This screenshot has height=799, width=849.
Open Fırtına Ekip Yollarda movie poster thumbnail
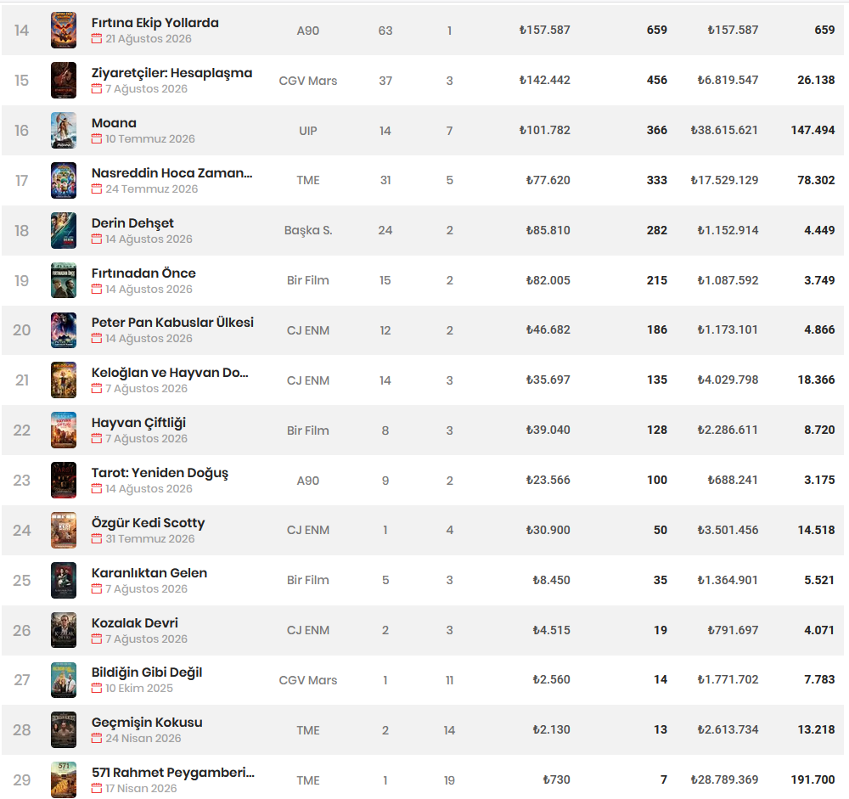pyautogui.click(x=64, y=31)
